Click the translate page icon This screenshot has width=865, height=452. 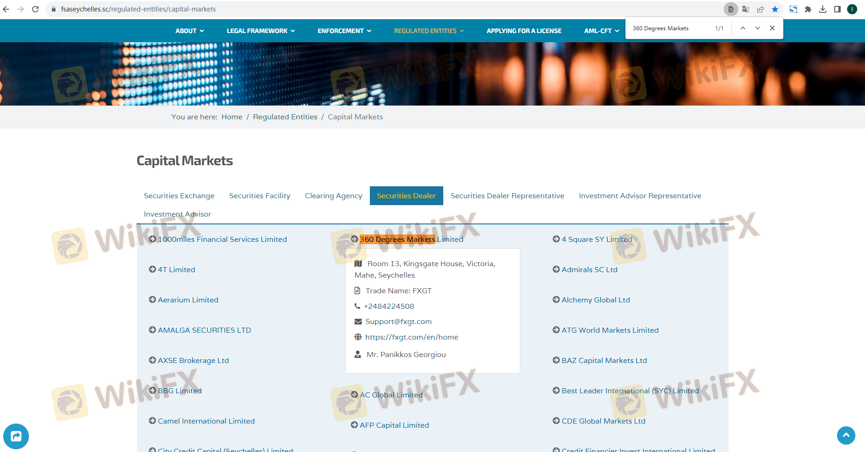click(746, 9)
